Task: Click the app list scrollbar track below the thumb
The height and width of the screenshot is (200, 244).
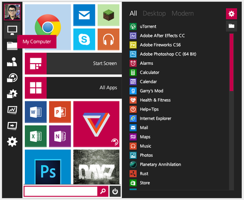Action: coord(232,140)
